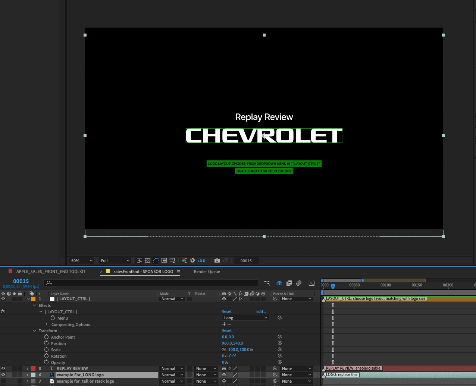Click orange label swatch of LAYOUT_CTRL
The height and width of the screenshot is (386, 476).
tap(33, 299)
